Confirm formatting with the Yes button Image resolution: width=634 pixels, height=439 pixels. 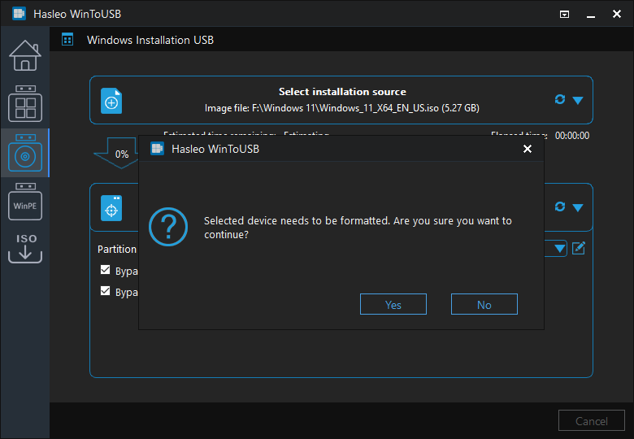[x=393, y=304]
